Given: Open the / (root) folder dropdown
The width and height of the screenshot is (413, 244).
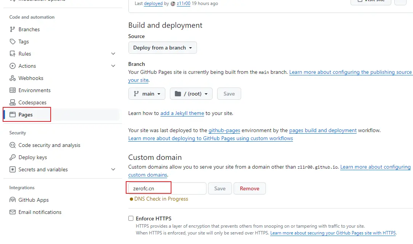Looking at the screenshot, I should point(191,94).
